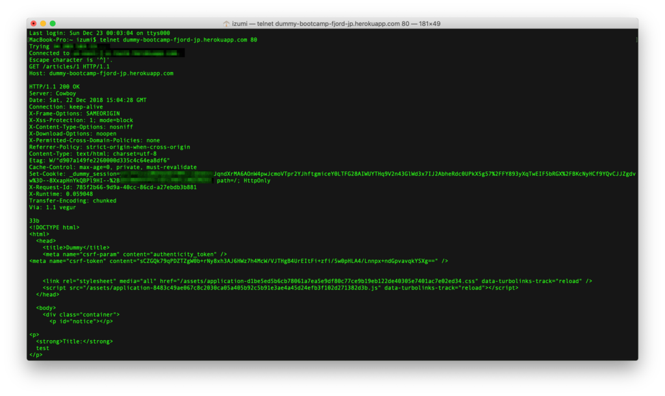
Task: Click the 'X-Frame-Options: SAMEORIGIN' header
Action: (74, 114)
